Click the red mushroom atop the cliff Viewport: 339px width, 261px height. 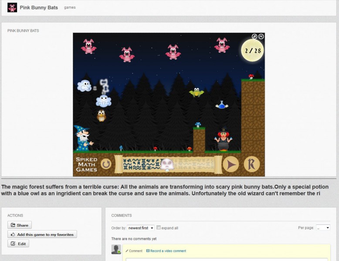[x=251, y=77]
